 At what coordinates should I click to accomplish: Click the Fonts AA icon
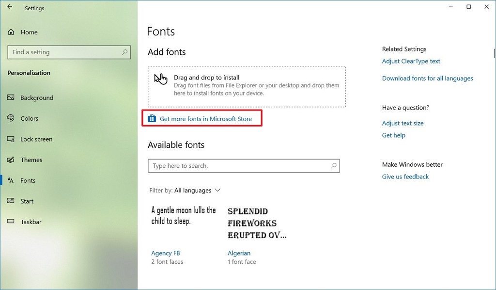(x=11, y=180)
